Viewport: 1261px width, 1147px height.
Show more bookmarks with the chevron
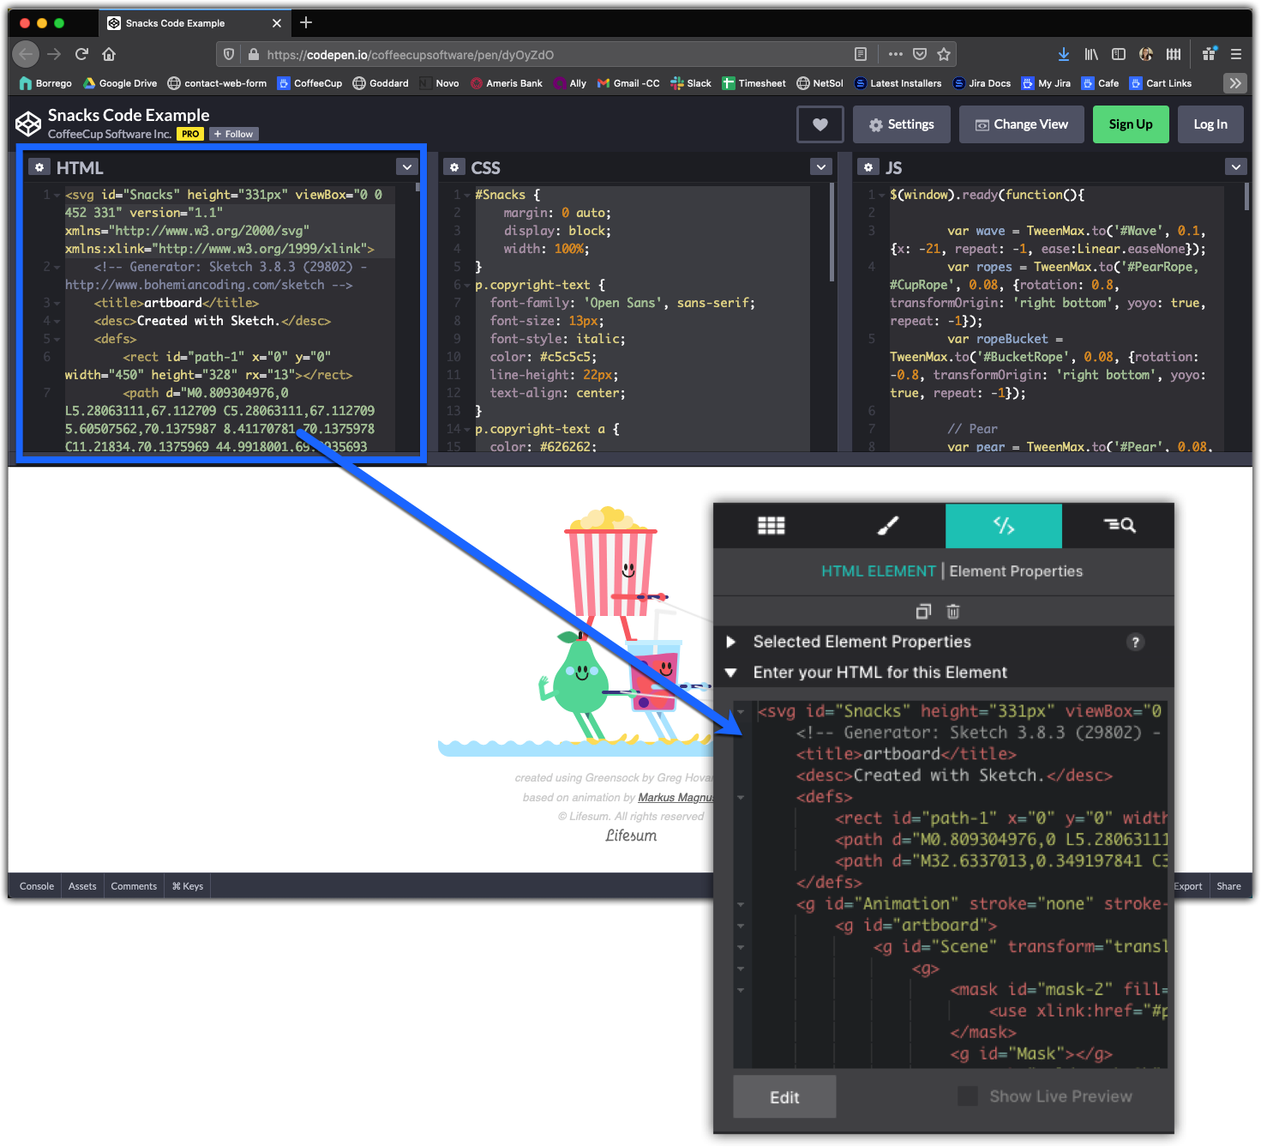1234,83
